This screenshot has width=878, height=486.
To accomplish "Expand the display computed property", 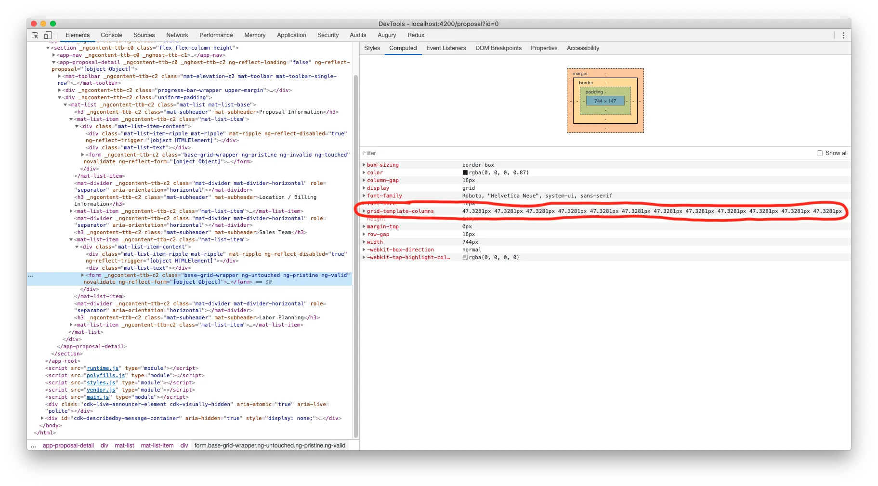I will coord(364,188).
